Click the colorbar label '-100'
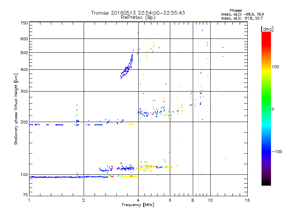The width and height of the screenshot is (291, 218). tap(277, 152)
